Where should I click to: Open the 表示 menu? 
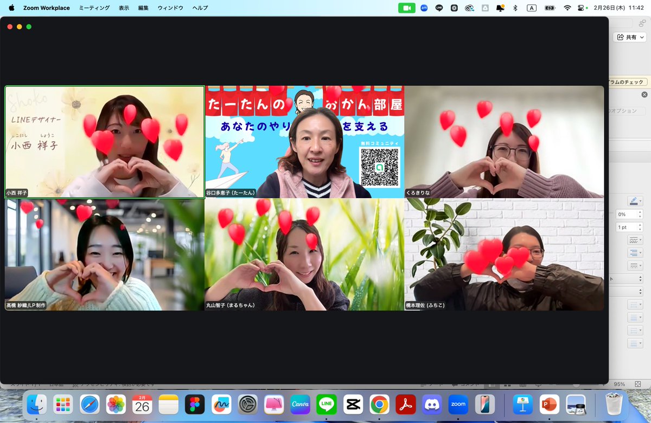click(124, 8)
